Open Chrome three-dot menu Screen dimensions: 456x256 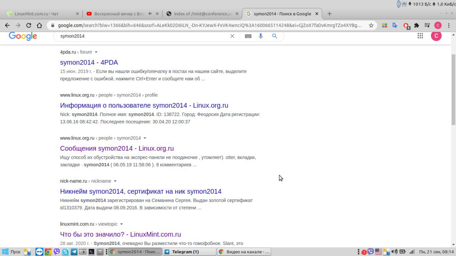(449, 25)
